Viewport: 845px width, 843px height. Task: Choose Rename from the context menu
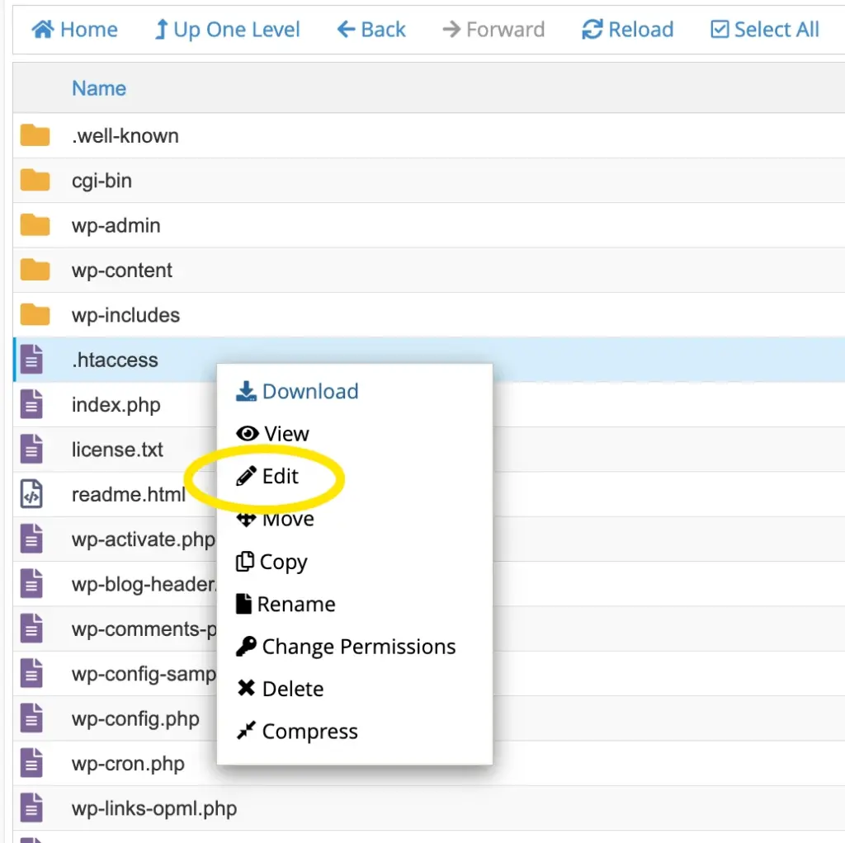pos(286,604)
